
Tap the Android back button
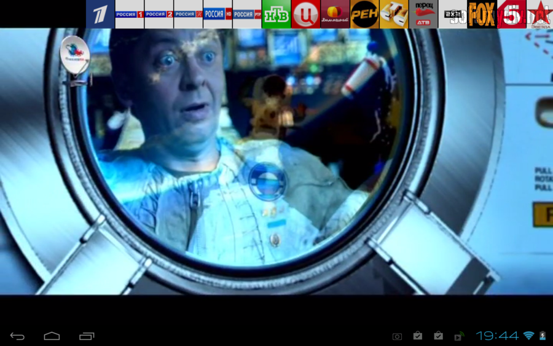click(x=17, y=336)
